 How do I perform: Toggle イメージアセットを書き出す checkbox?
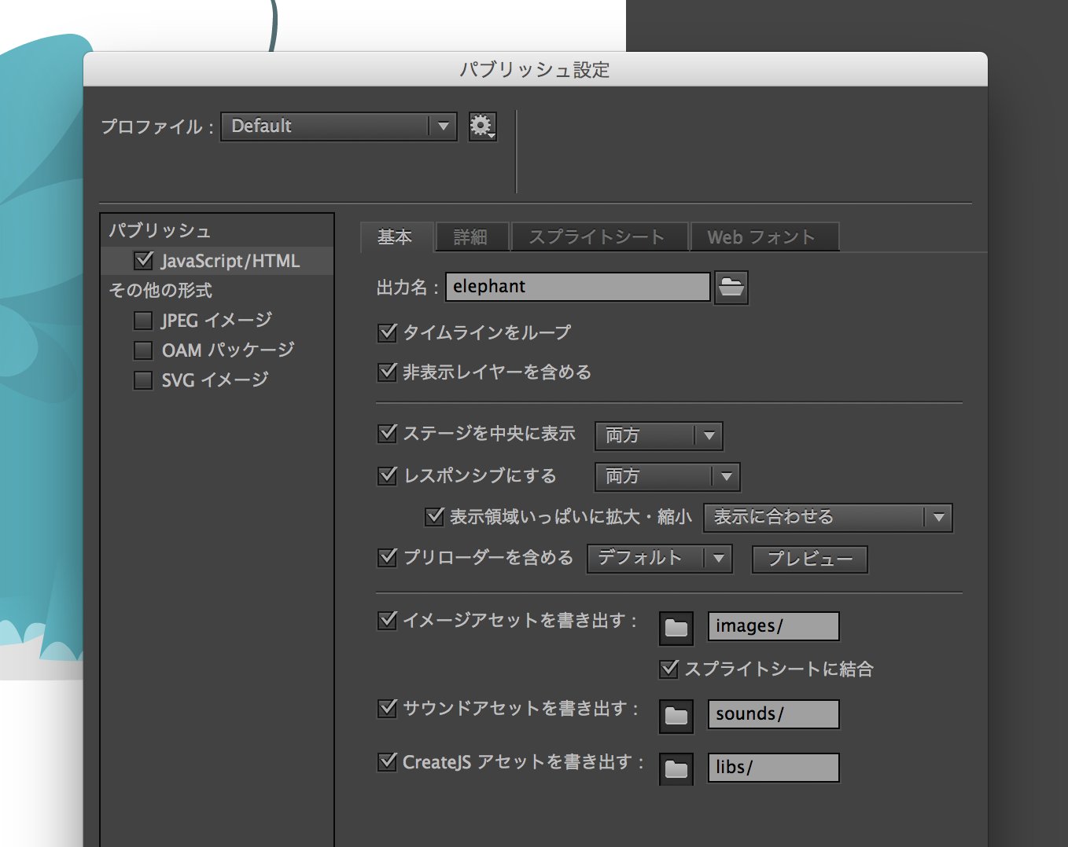[x=387, y=620]
